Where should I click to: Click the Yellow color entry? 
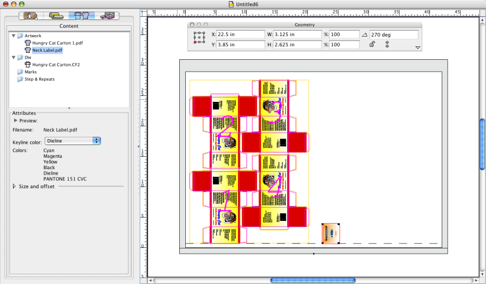click(50, 162)
